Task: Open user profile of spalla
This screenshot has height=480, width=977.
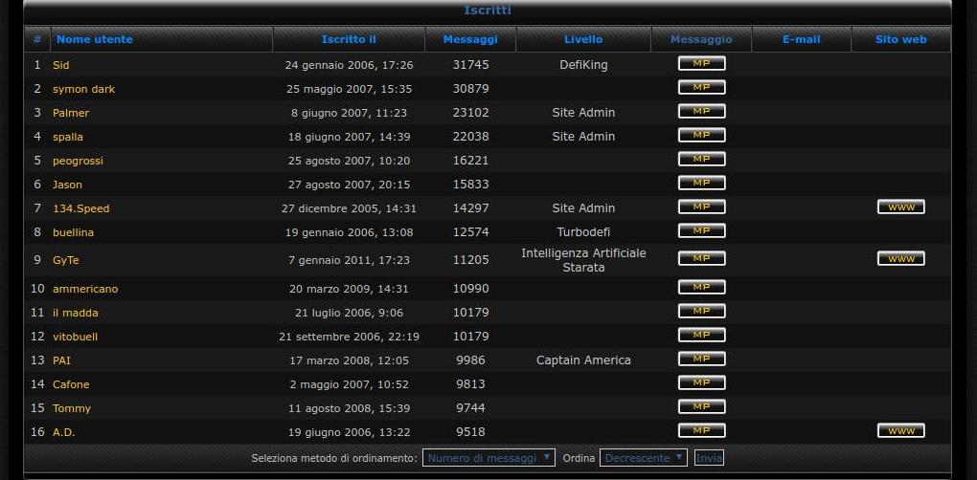Action: click(68, 137)
